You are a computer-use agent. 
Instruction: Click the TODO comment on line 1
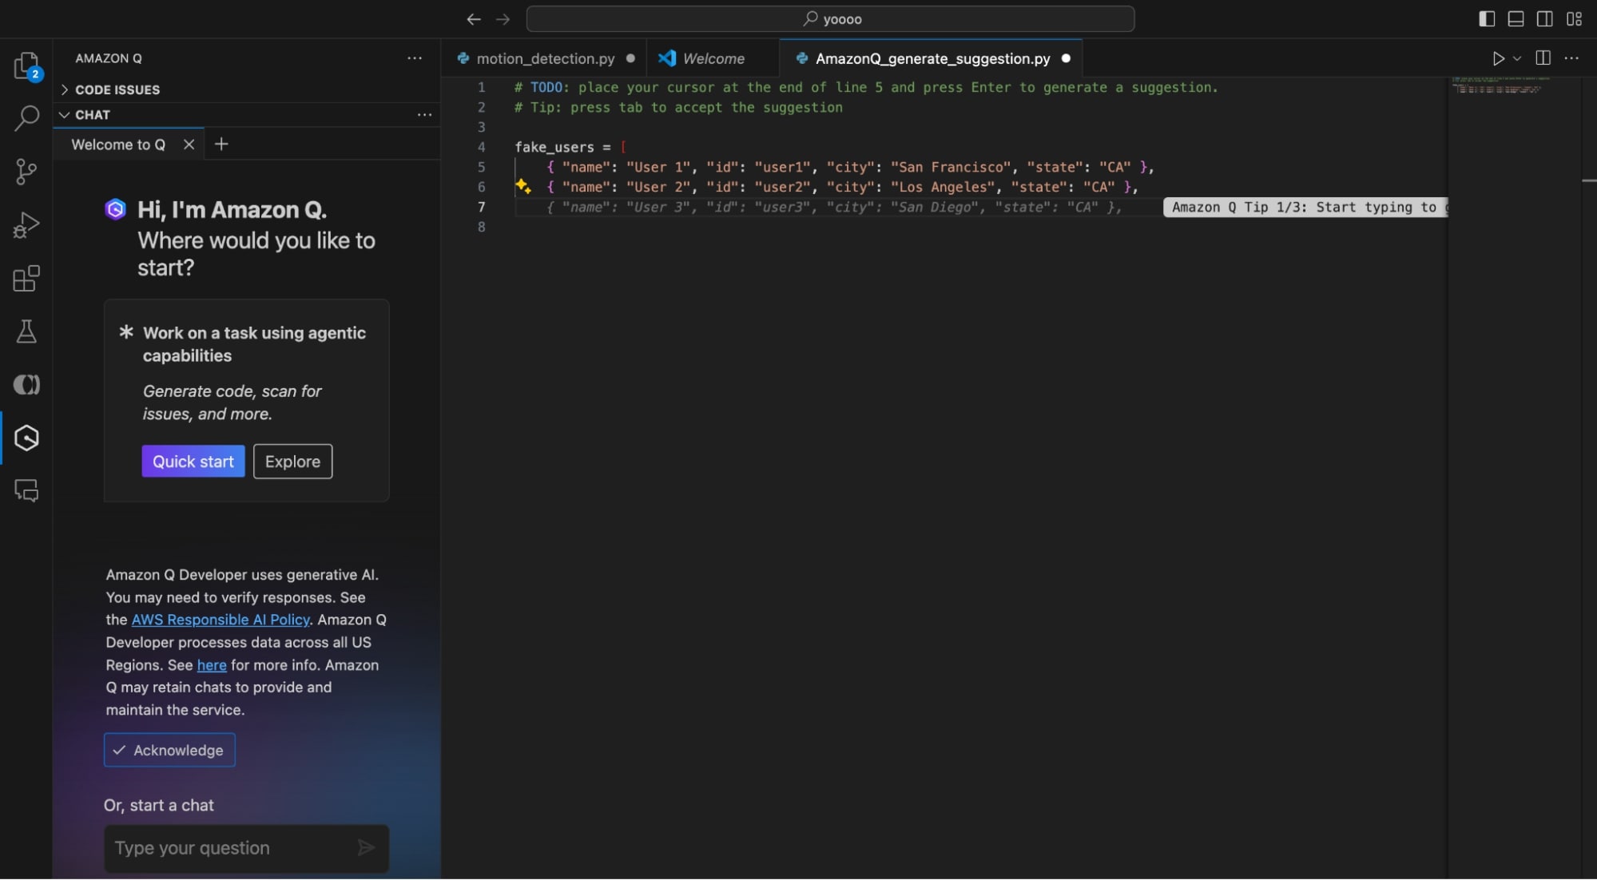pyautogui.click(x=866, y=87)
